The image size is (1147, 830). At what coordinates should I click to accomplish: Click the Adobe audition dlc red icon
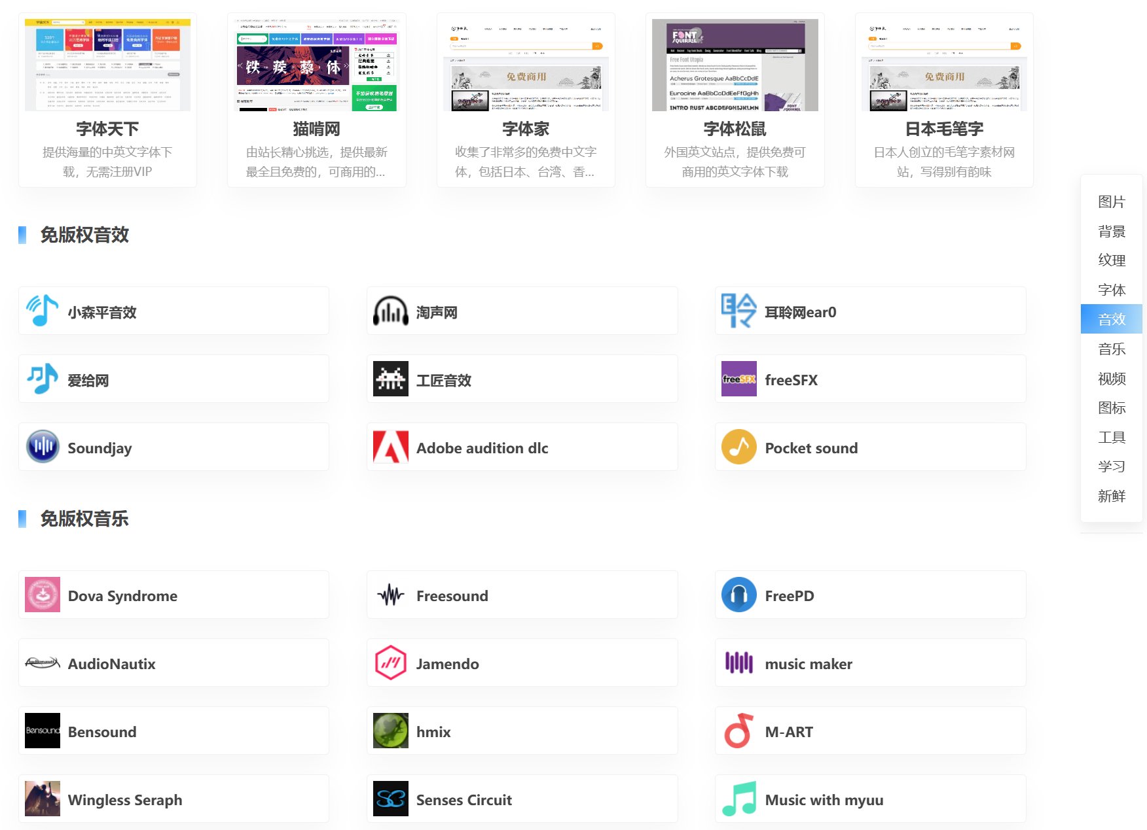pos(391,447)
